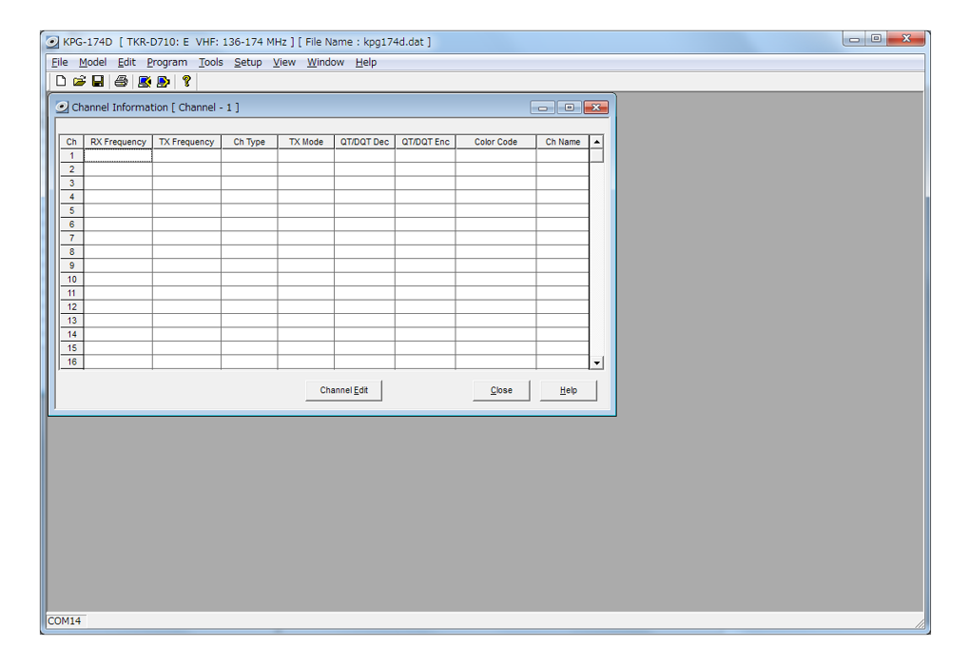The height and width of the screenshot is (666, 970).
Task: Select channel row number 8
Action: pos(71,252)
